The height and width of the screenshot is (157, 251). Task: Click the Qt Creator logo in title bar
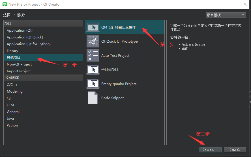click(5, 4)
